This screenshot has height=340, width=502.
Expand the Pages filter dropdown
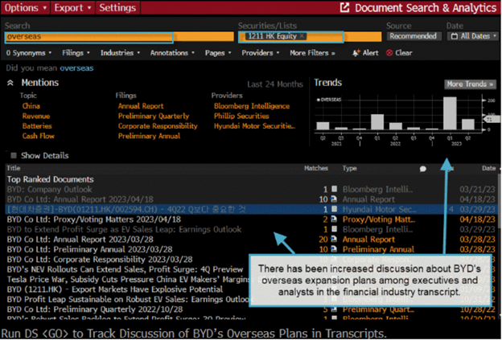pos(218,53)
